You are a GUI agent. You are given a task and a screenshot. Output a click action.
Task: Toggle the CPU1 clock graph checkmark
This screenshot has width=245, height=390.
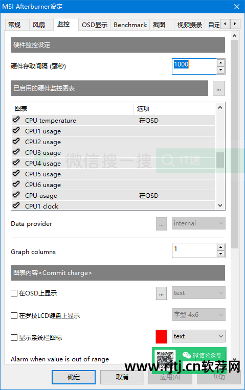point(16,205)
